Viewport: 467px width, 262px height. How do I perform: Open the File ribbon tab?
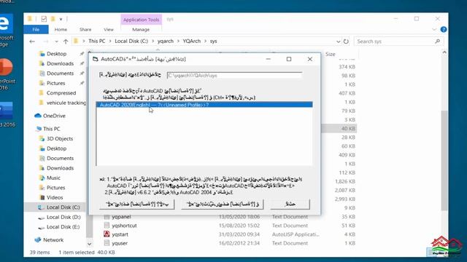click(36, 29)
